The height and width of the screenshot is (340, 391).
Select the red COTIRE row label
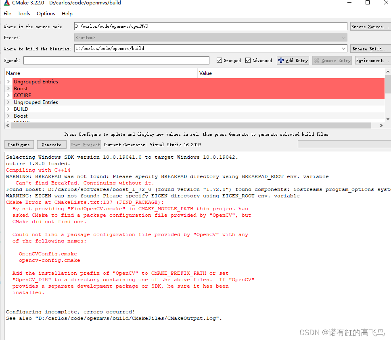click(23, 95)
